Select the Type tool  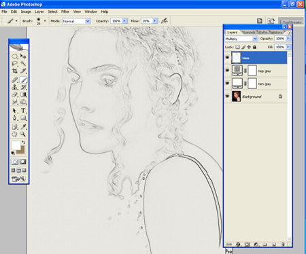point(23,111)
